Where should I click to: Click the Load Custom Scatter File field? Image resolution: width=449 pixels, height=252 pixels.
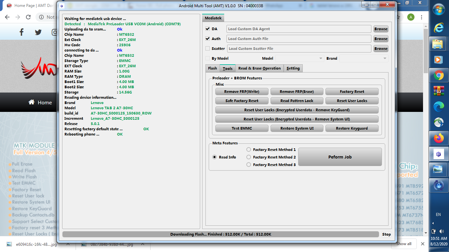click(299, 49)
